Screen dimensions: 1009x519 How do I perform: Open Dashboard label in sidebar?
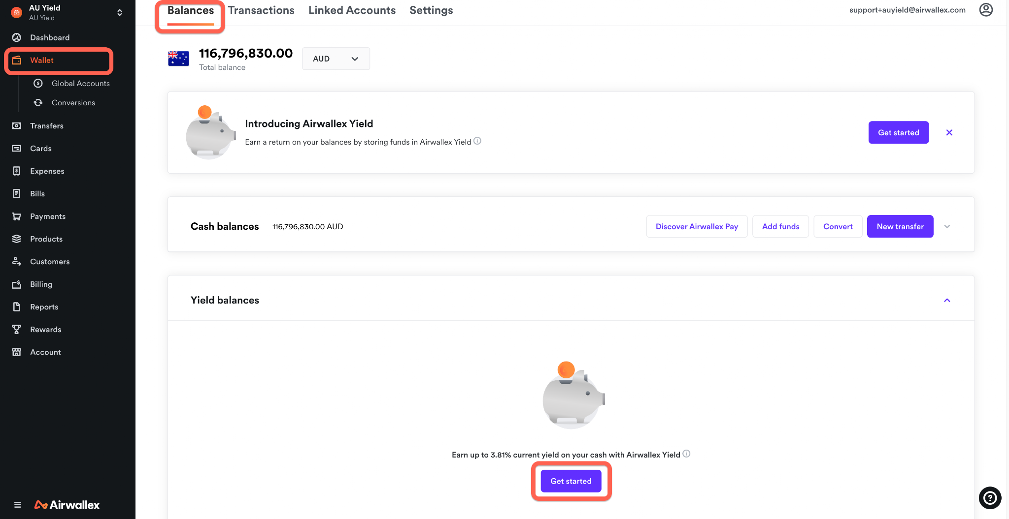[50, 37]
